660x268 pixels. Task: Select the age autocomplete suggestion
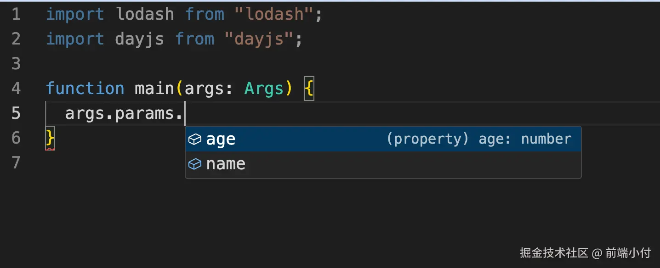click(x=383, y=139)
